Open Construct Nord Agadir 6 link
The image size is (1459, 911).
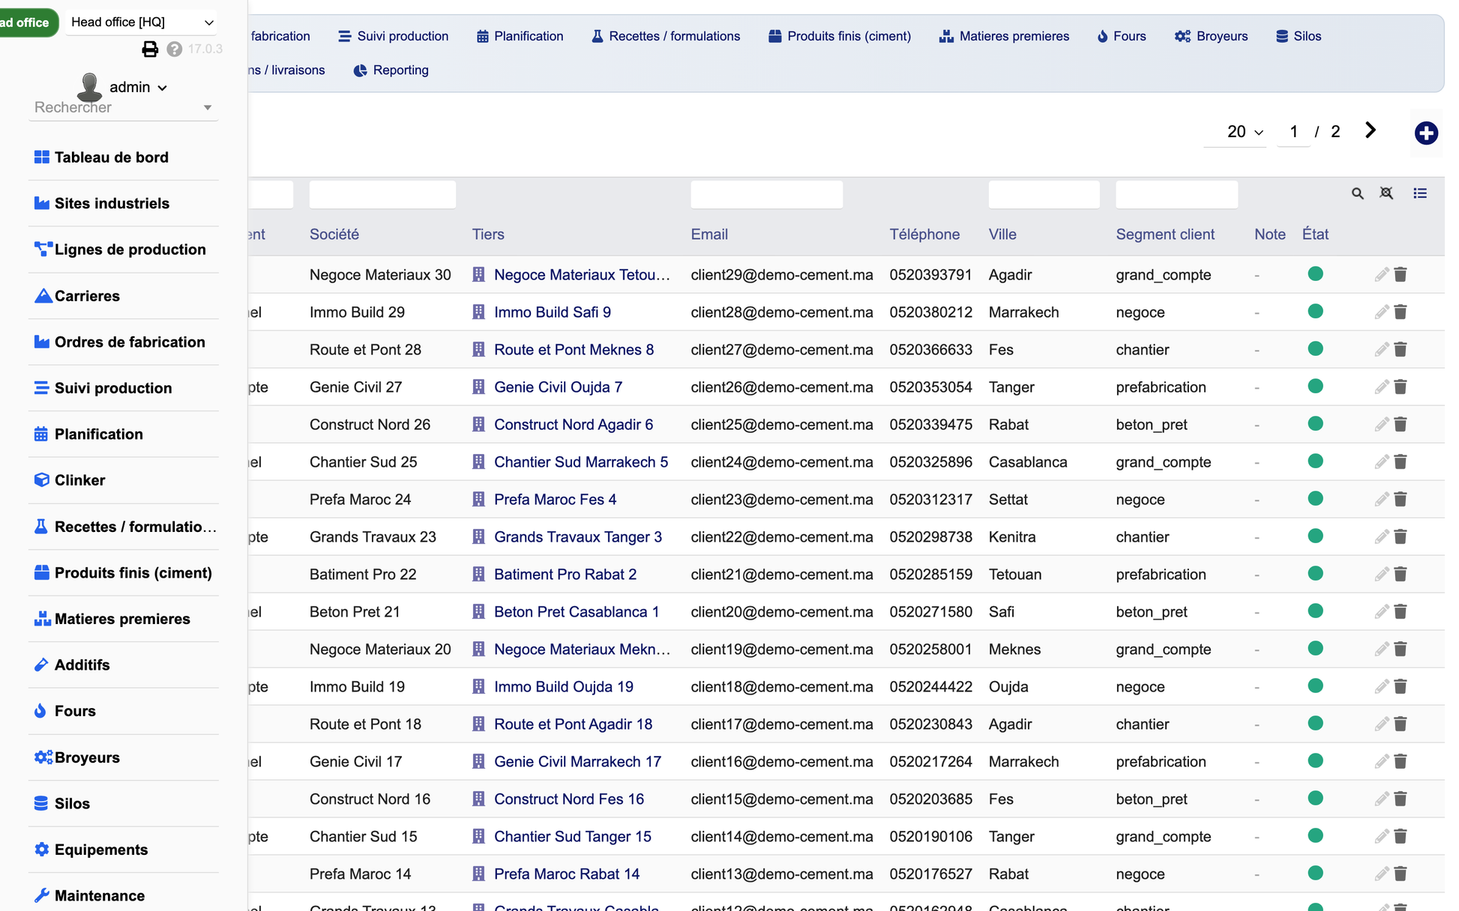coord(574,425)
